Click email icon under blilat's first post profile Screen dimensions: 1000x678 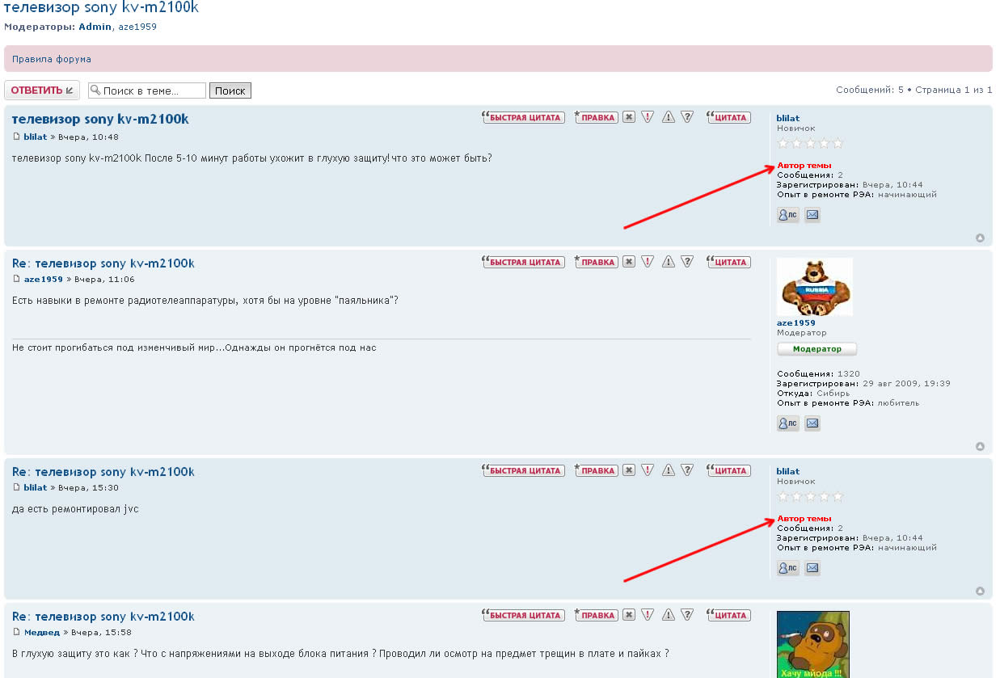pyautogui.click(x=812, y=215)
